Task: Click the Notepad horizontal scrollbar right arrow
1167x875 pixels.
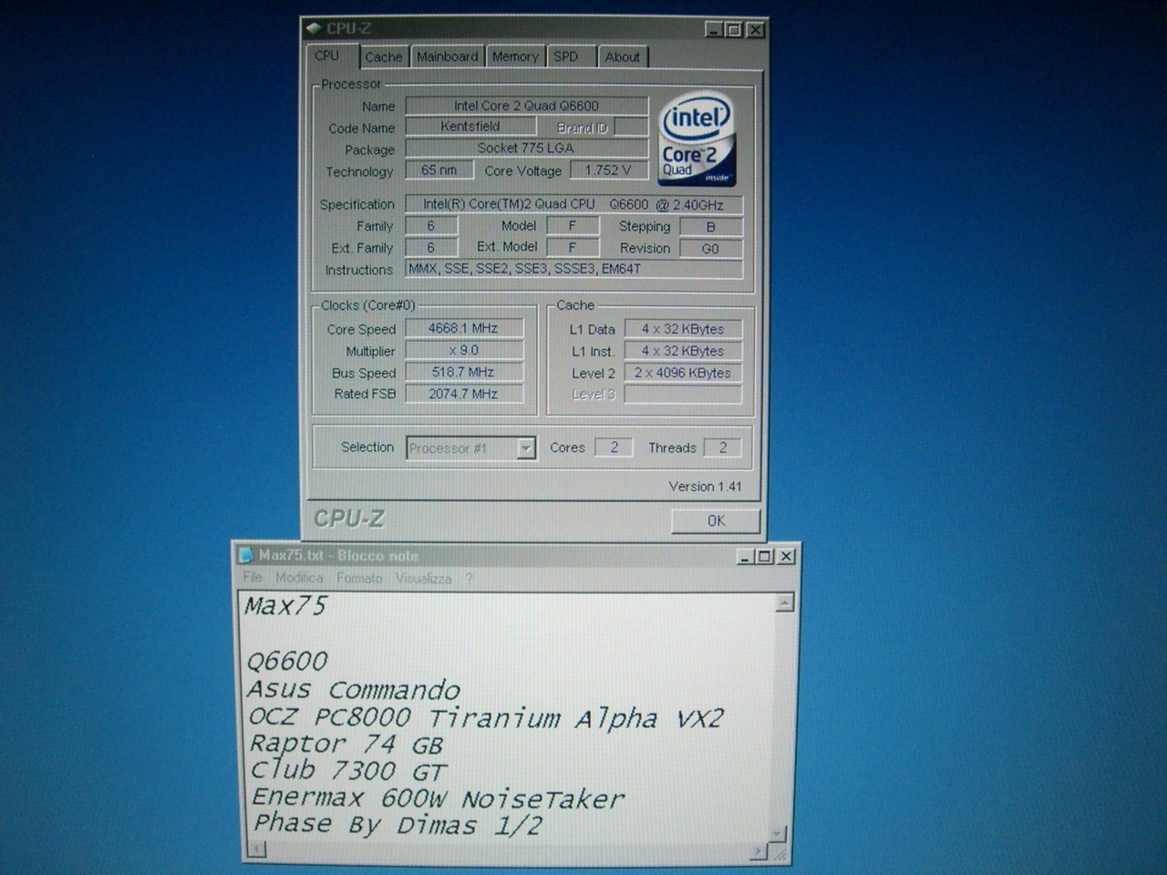Action: click(759, 851)
